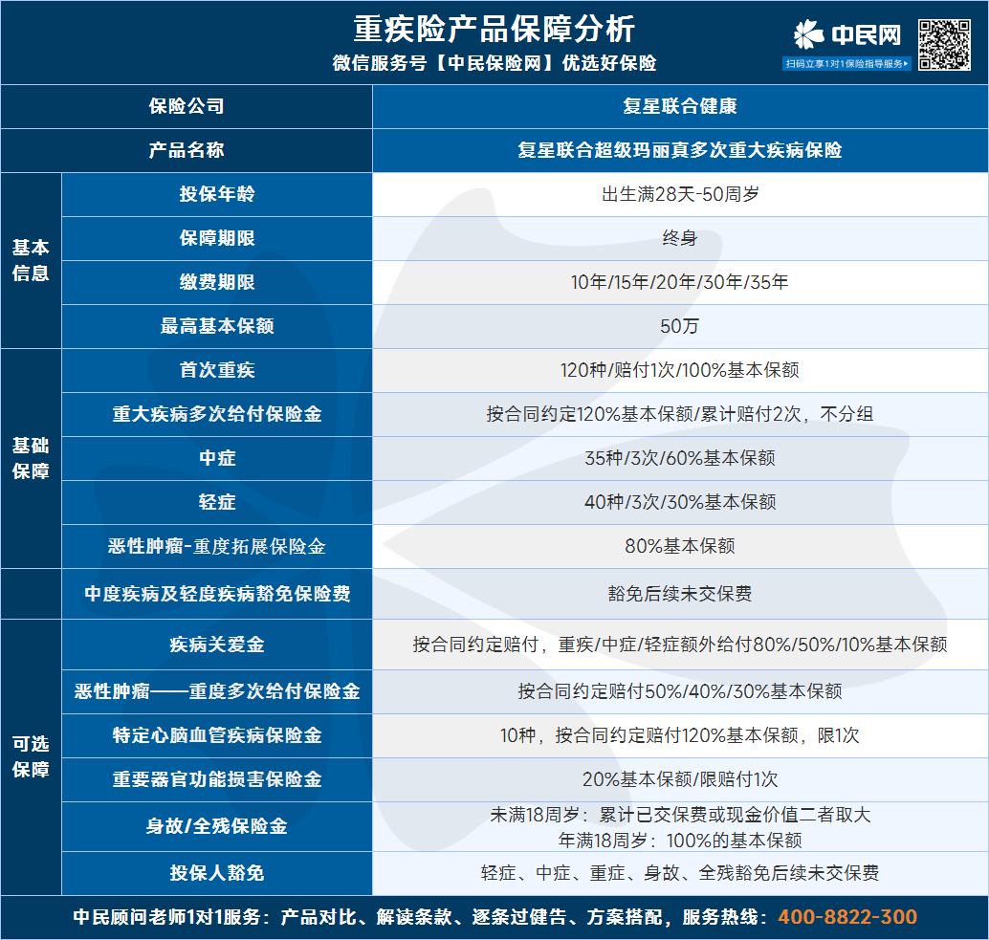Click the line 年满18周岁：100%的基本保额
989x940 pixels.
pos(680,841)
